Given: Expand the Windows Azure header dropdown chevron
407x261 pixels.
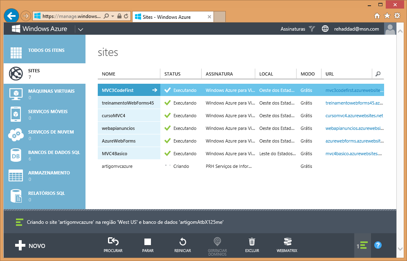Looking at the screenshot, I should [81, 29].
